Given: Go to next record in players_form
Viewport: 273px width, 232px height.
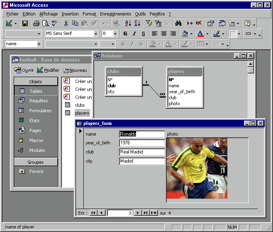Looking at the screenshot, I should (138, 213).
